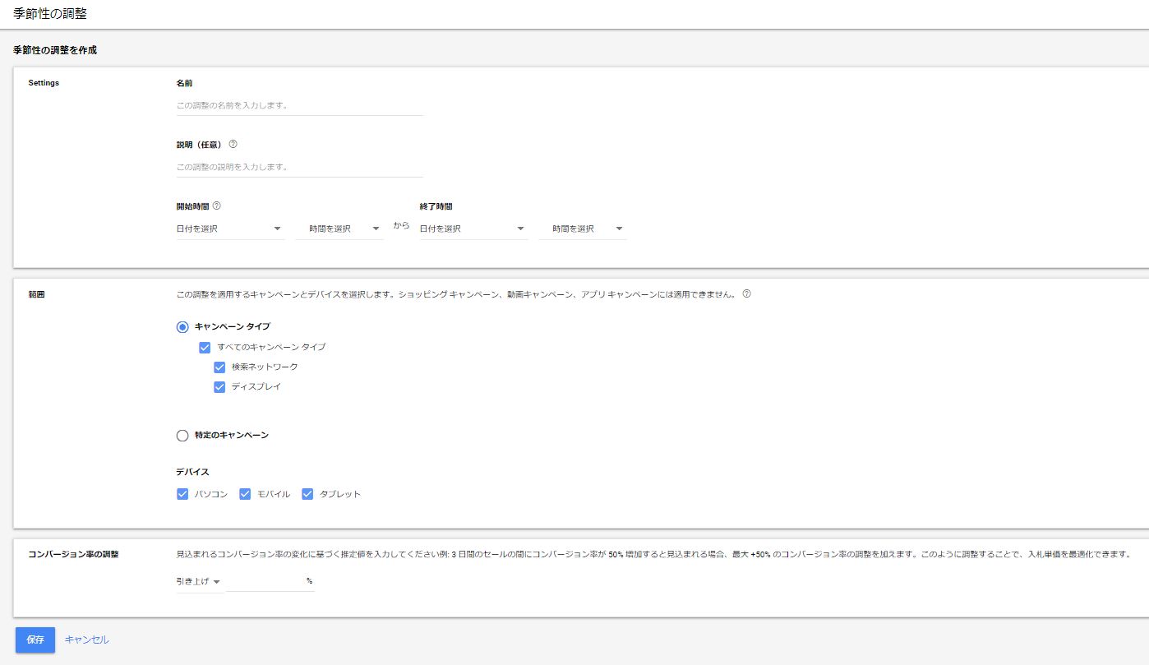The height and width of the screenshot is (665, 1149).
Task: Open start date 日付を選択 dropdown
Action: (x=230, y=229)
